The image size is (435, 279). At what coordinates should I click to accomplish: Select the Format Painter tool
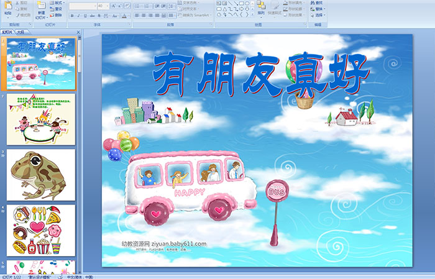click(x=23, y=15)
